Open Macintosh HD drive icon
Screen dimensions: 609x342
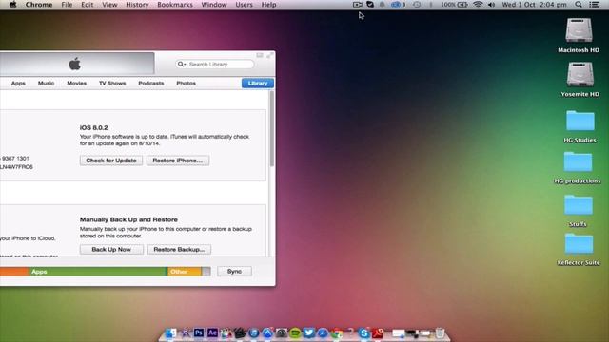point(579,29)
